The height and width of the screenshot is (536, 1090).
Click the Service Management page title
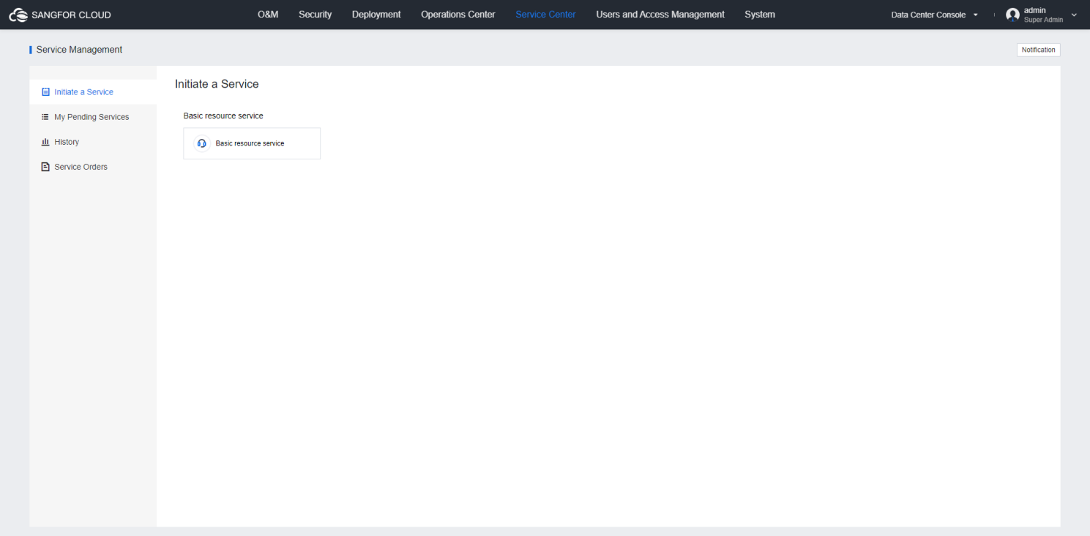[x=79, y=50]
